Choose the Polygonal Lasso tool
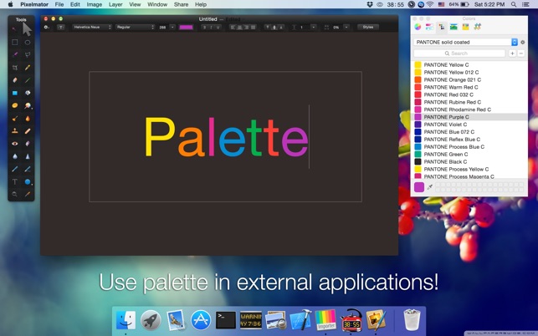Image resolution: width=538 pixels, height=336 pixels. tap(28, 54)
